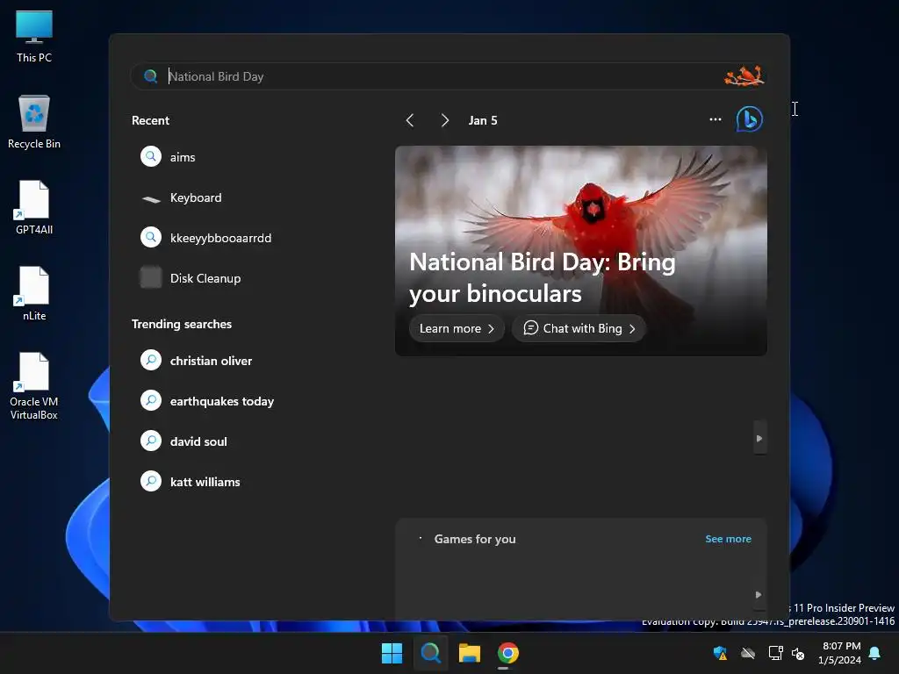The width and height of the screenshot is (899, 674).
Task: Click the cardinal bird icon in search box
Action: 744,76
